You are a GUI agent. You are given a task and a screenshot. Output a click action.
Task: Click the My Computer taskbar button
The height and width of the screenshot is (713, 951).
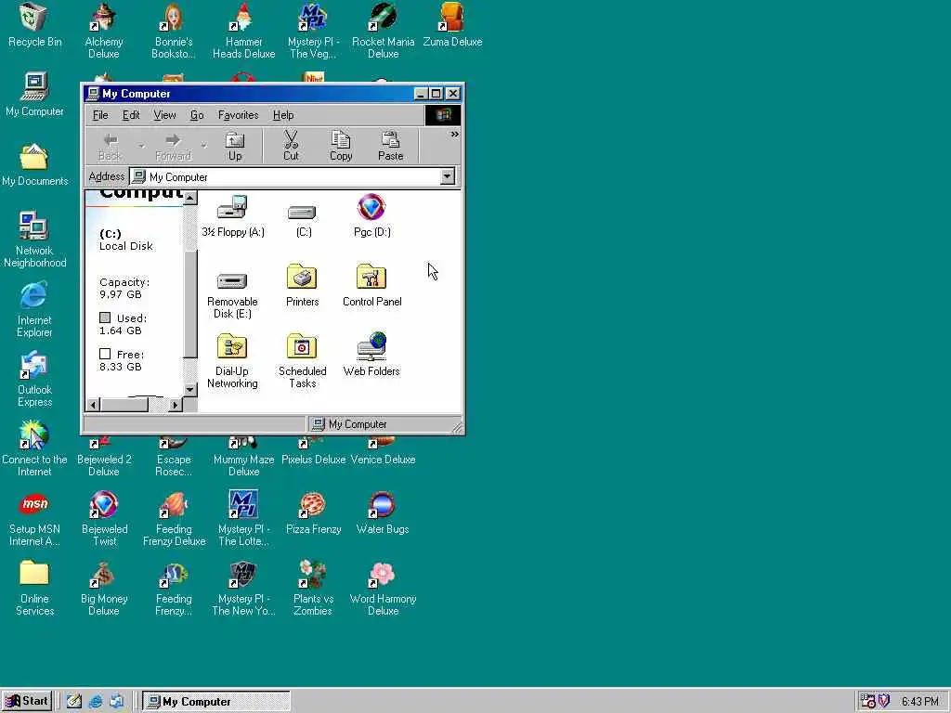pos(217,702)
